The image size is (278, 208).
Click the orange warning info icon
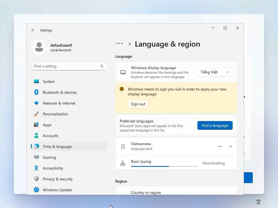click(122, 89)
